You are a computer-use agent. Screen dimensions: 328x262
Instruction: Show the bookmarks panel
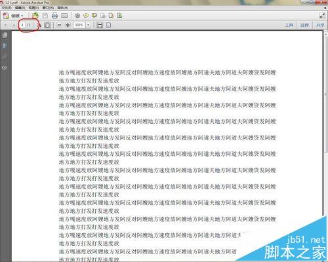tap(5, 46)
